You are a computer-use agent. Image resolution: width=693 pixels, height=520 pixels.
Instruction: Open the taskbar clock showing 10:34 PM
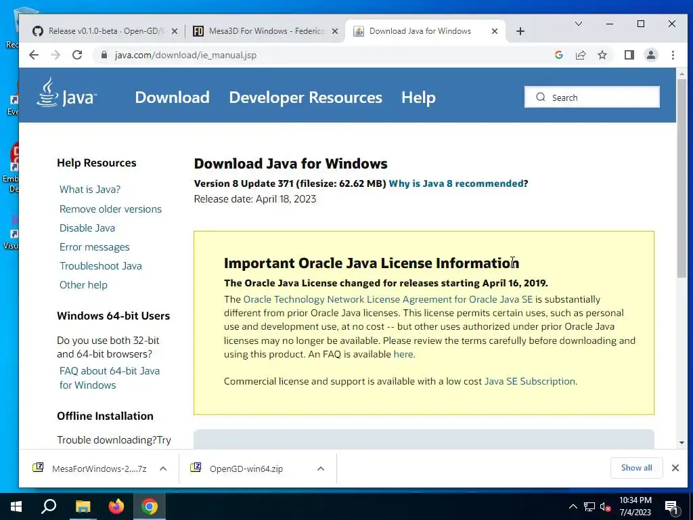coord(635,506)
